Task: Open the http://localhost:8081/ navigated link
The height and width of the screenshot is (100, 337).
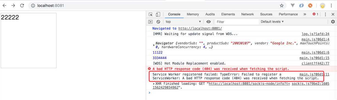Action: [200, 28]
